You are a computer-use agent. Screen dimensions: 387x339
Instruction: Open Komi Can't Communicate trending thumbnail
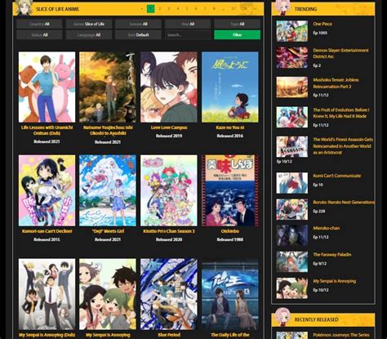click(x=292, y=183)
